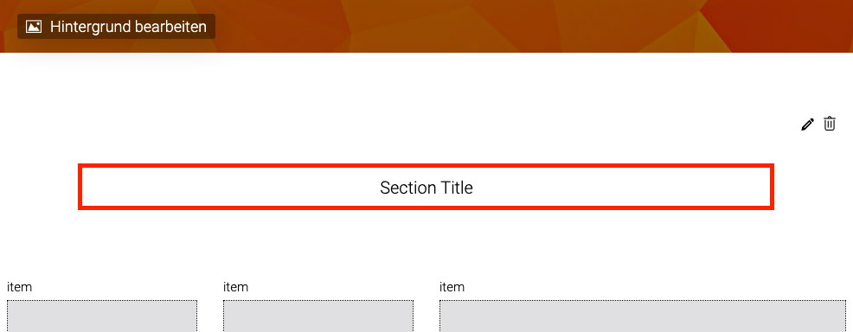Delete the section with the trash icon
This screenshot has width=853, height=332.
pos(829,124)
